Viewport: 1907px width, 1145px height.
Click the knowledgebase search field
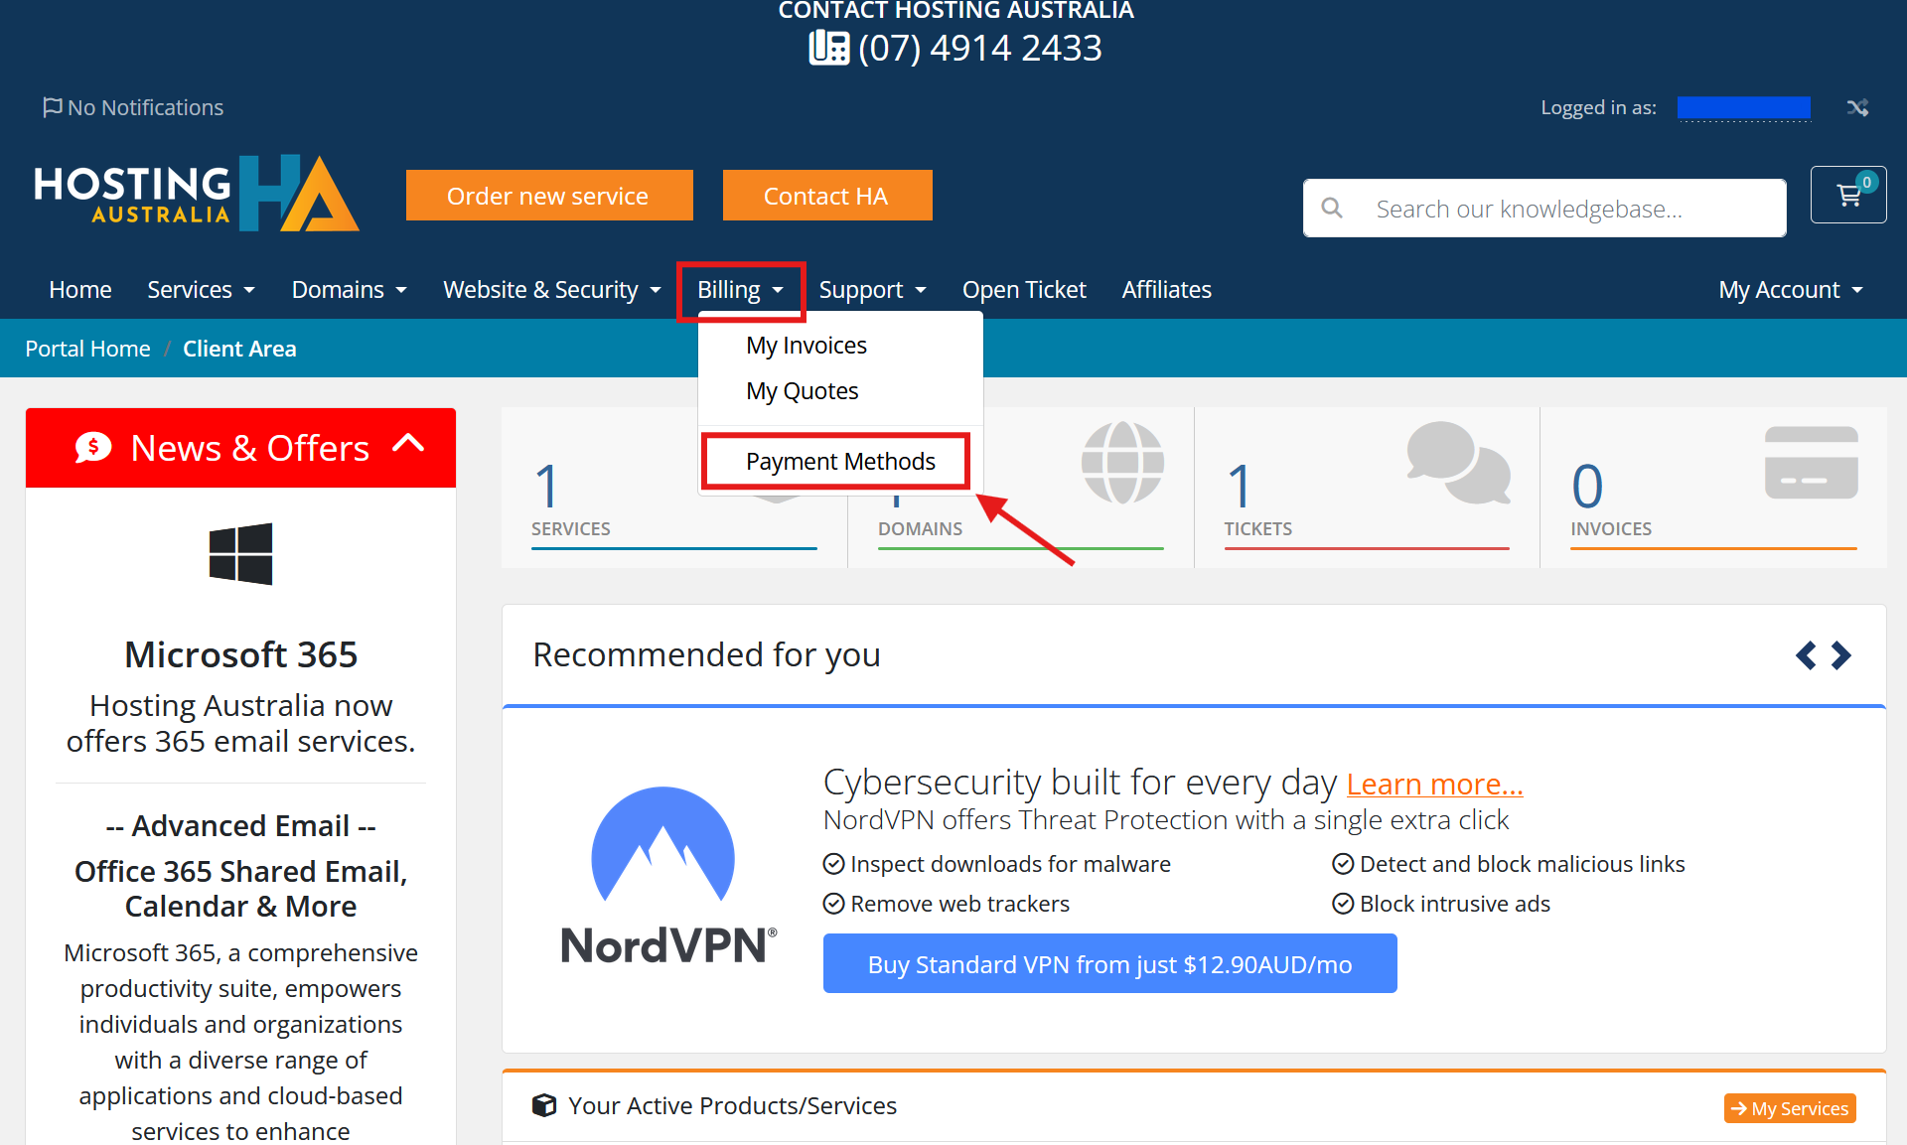(1544, 209)
